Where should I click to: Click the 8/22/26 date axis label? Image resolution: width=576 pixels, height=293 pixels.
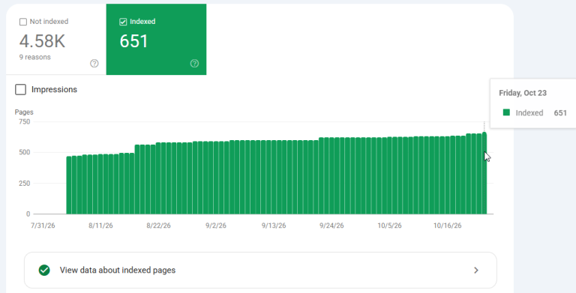(x=159, y=226)
